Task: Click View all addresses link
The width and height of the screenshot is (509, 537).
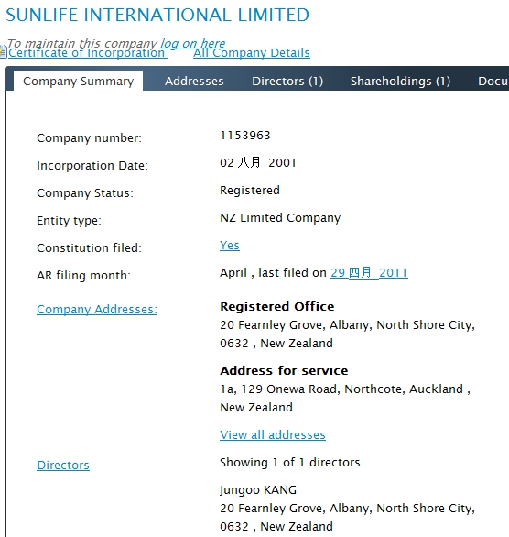Action: pos(273,435)
